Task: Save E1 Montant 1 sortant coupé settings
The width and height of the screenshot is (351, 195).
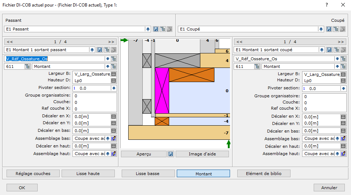Action: (329, 50)
